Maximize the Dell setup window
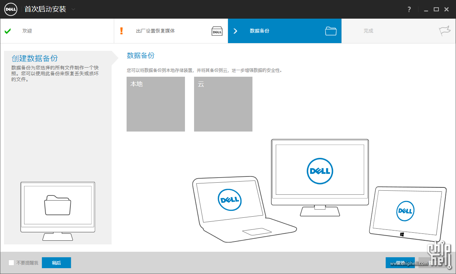Image resolution: width=456 pixels, height=274 pixels. click(x=436, y=9)
